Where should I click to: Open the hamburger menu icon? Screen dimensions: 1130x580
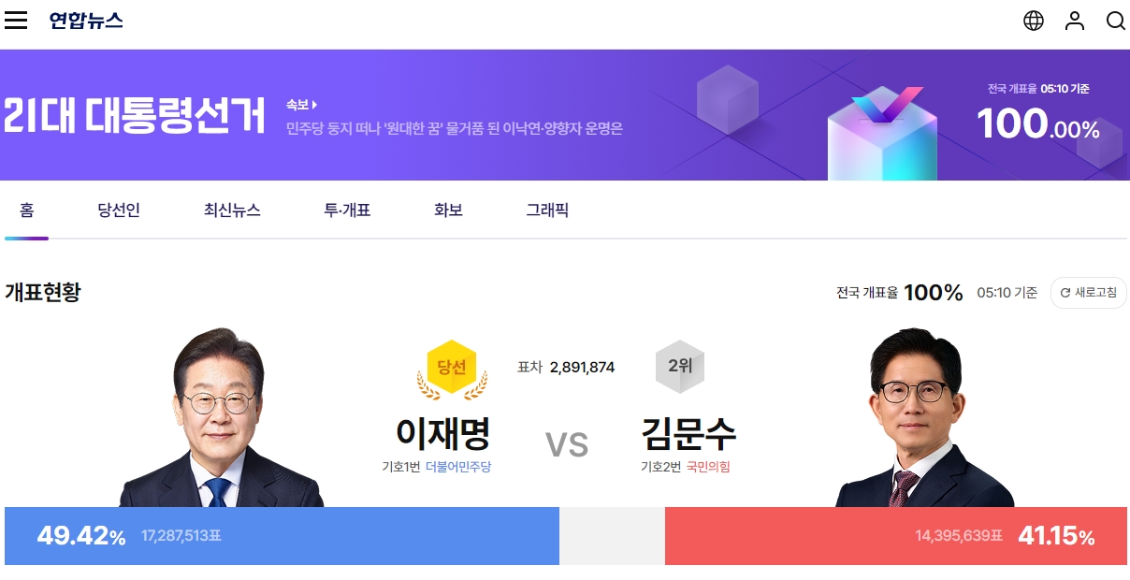pyautogui.click(x=16, y=21)
